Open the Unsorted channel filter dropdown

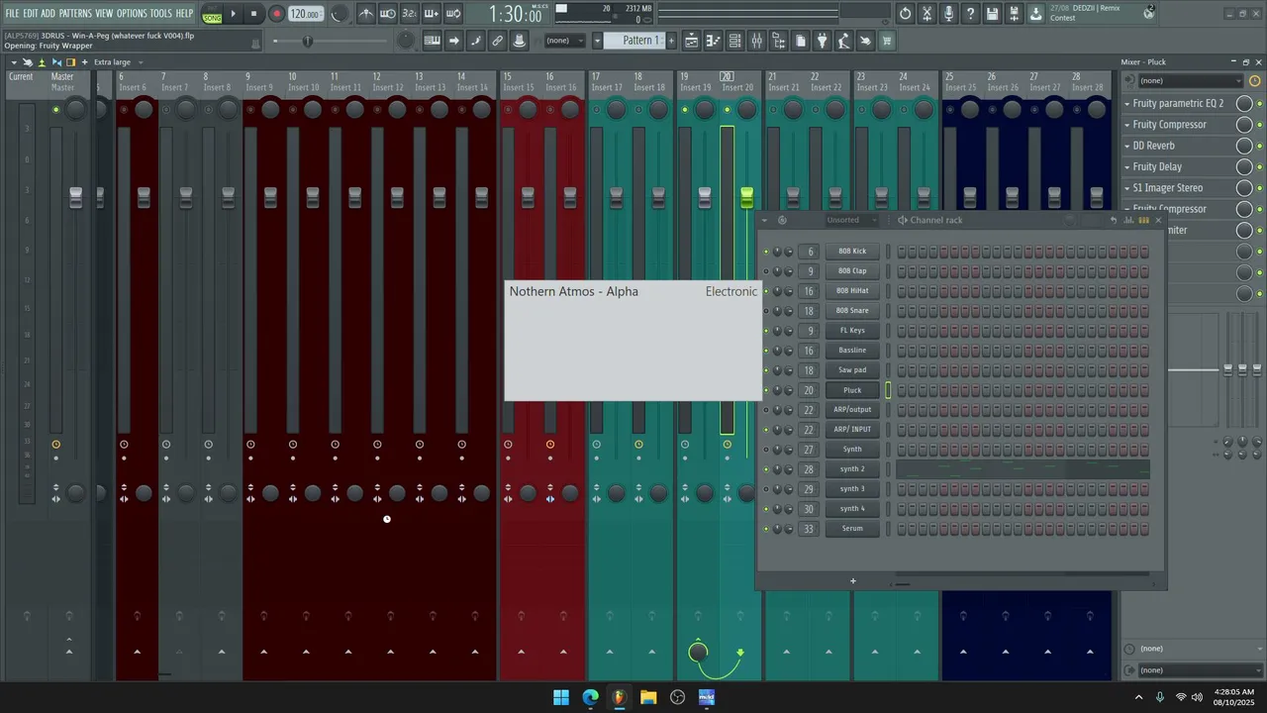pos(852,220)
